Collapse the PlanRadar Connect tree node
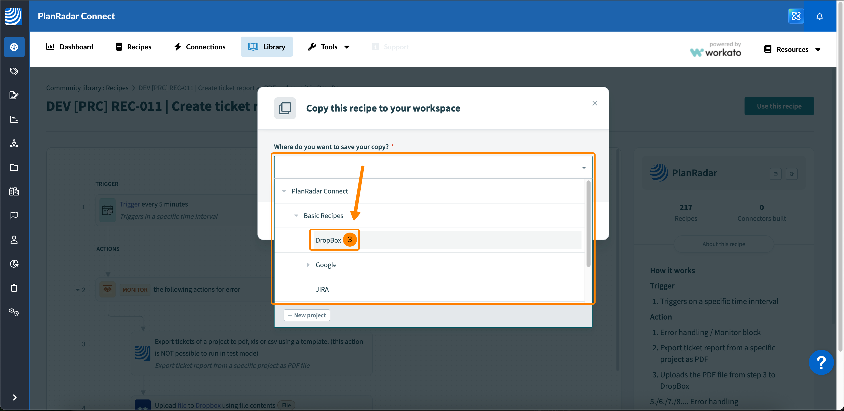844x411 pixels. [284, 191]
